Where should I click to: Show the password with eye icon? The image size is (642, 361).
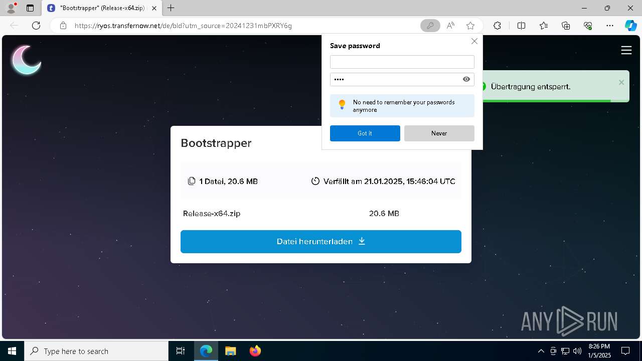click(466, 79)
